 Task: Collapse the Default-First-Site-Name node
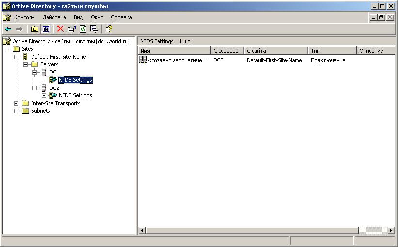point(16,57)
